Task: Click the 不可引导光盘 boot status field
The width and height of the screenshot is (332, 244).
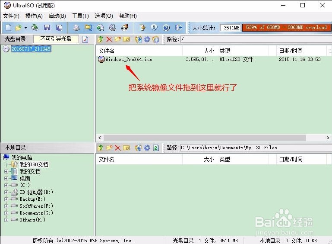Action: (x=56, y=39)
